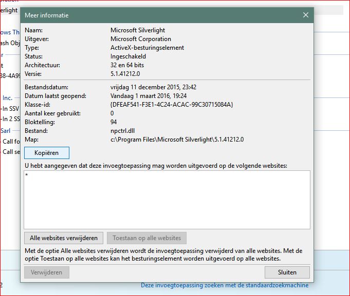Open link to search add-on with standaardzoekmachine

click(225, 285)
